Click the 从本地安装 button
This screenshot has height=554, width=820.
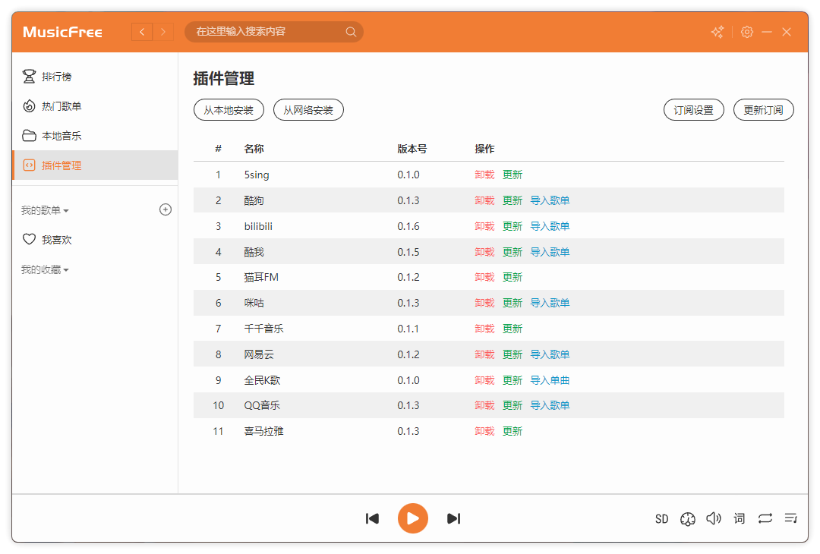tap(229, 110)
